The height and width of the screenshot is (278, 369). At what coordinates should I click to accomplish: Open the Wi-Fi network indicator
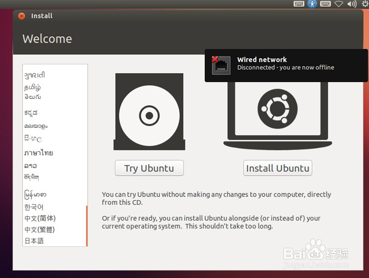339,4
